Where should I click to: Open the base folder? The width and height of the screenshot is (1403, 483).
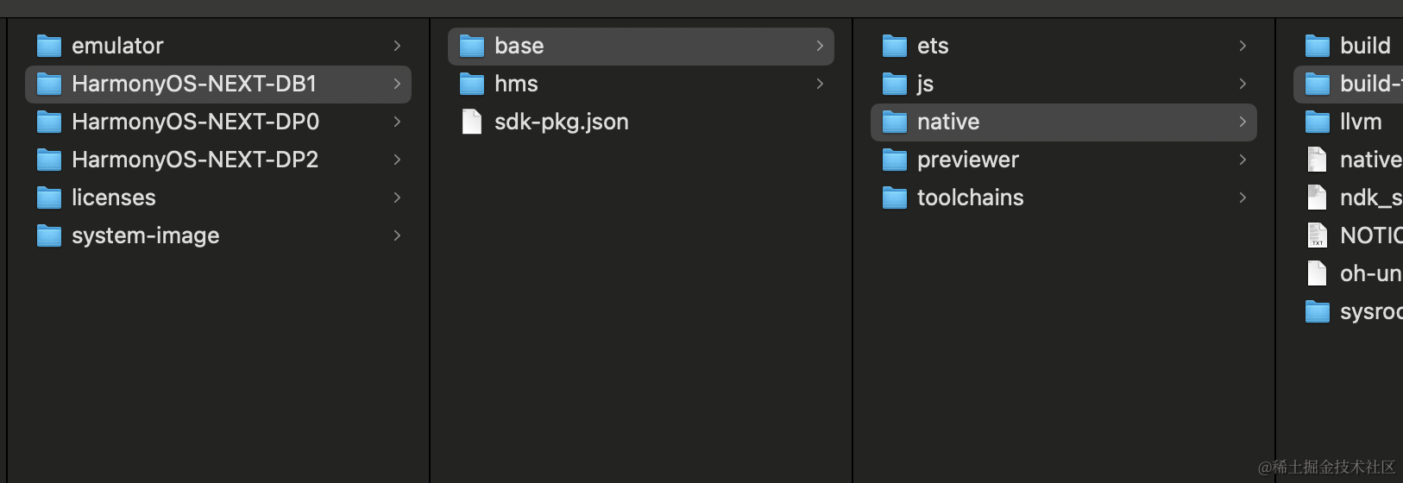(x=519, y=46)
